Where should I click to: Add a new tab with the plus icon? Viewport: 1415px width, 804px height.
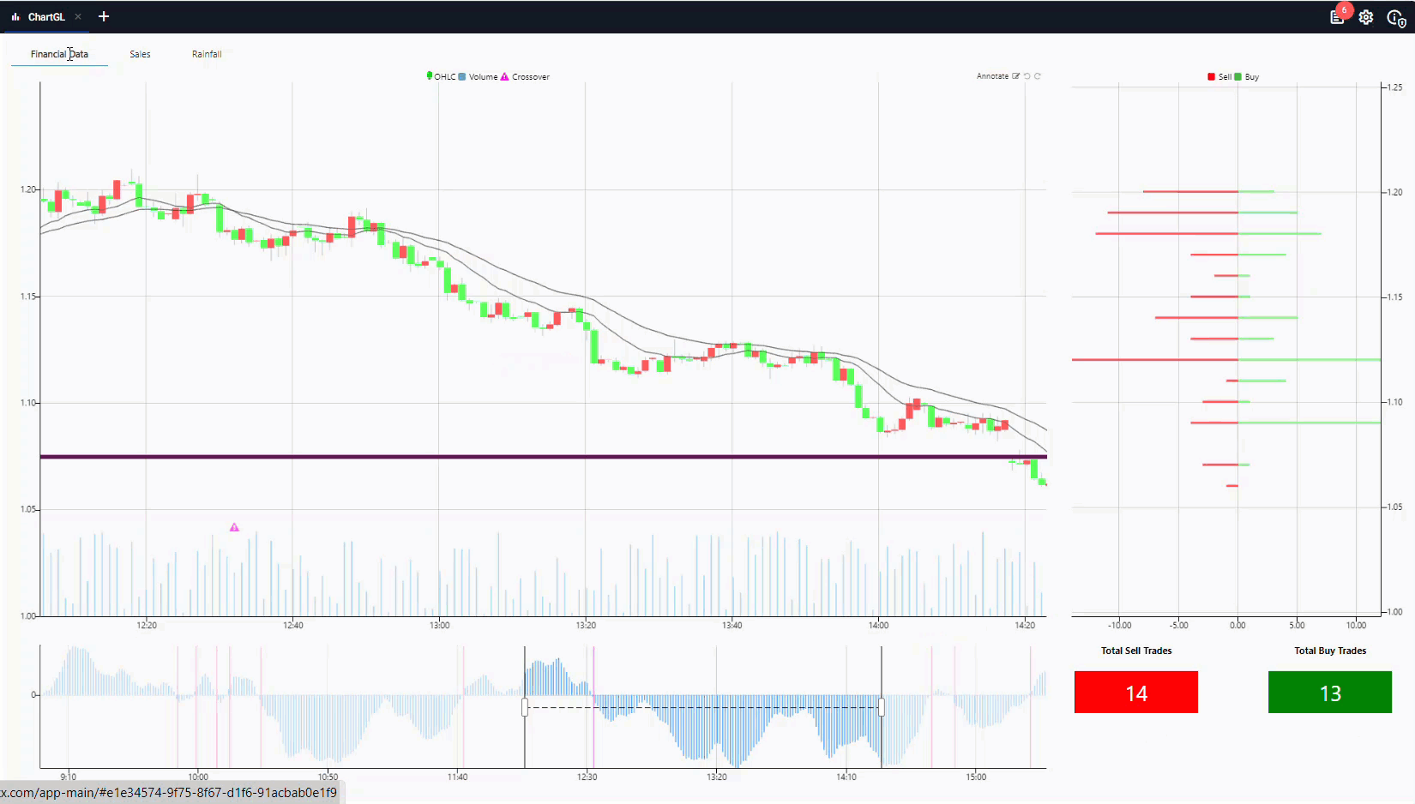[104, 16]
